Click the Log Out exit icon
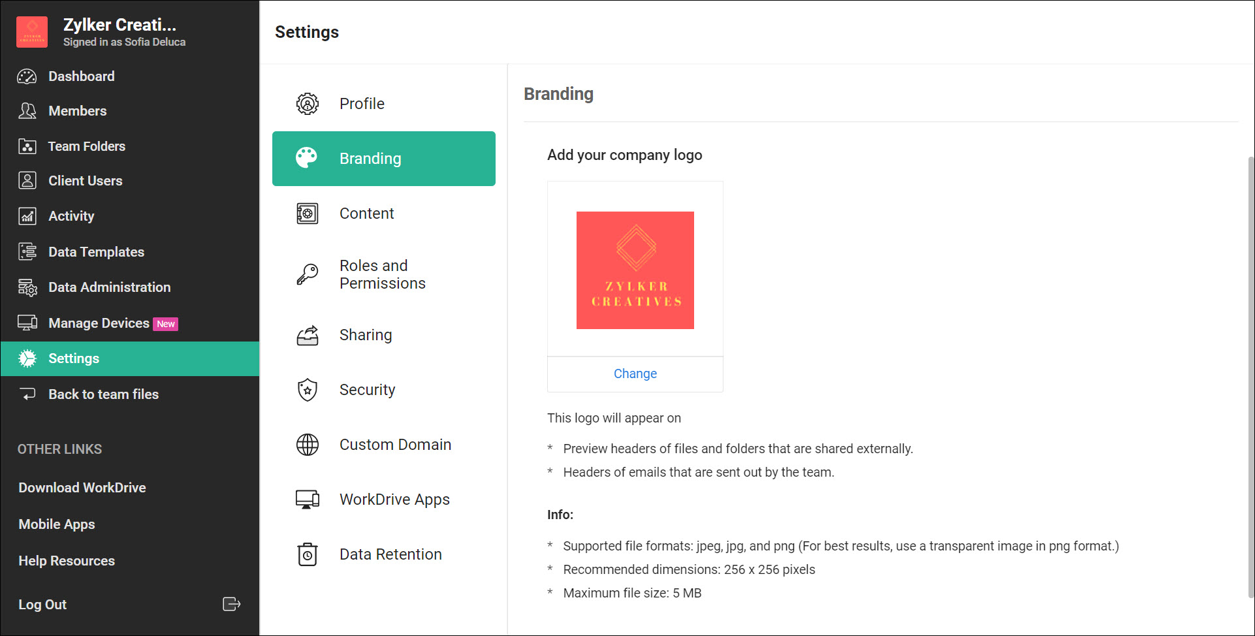1255x636 pixels. tap(231, 604)
